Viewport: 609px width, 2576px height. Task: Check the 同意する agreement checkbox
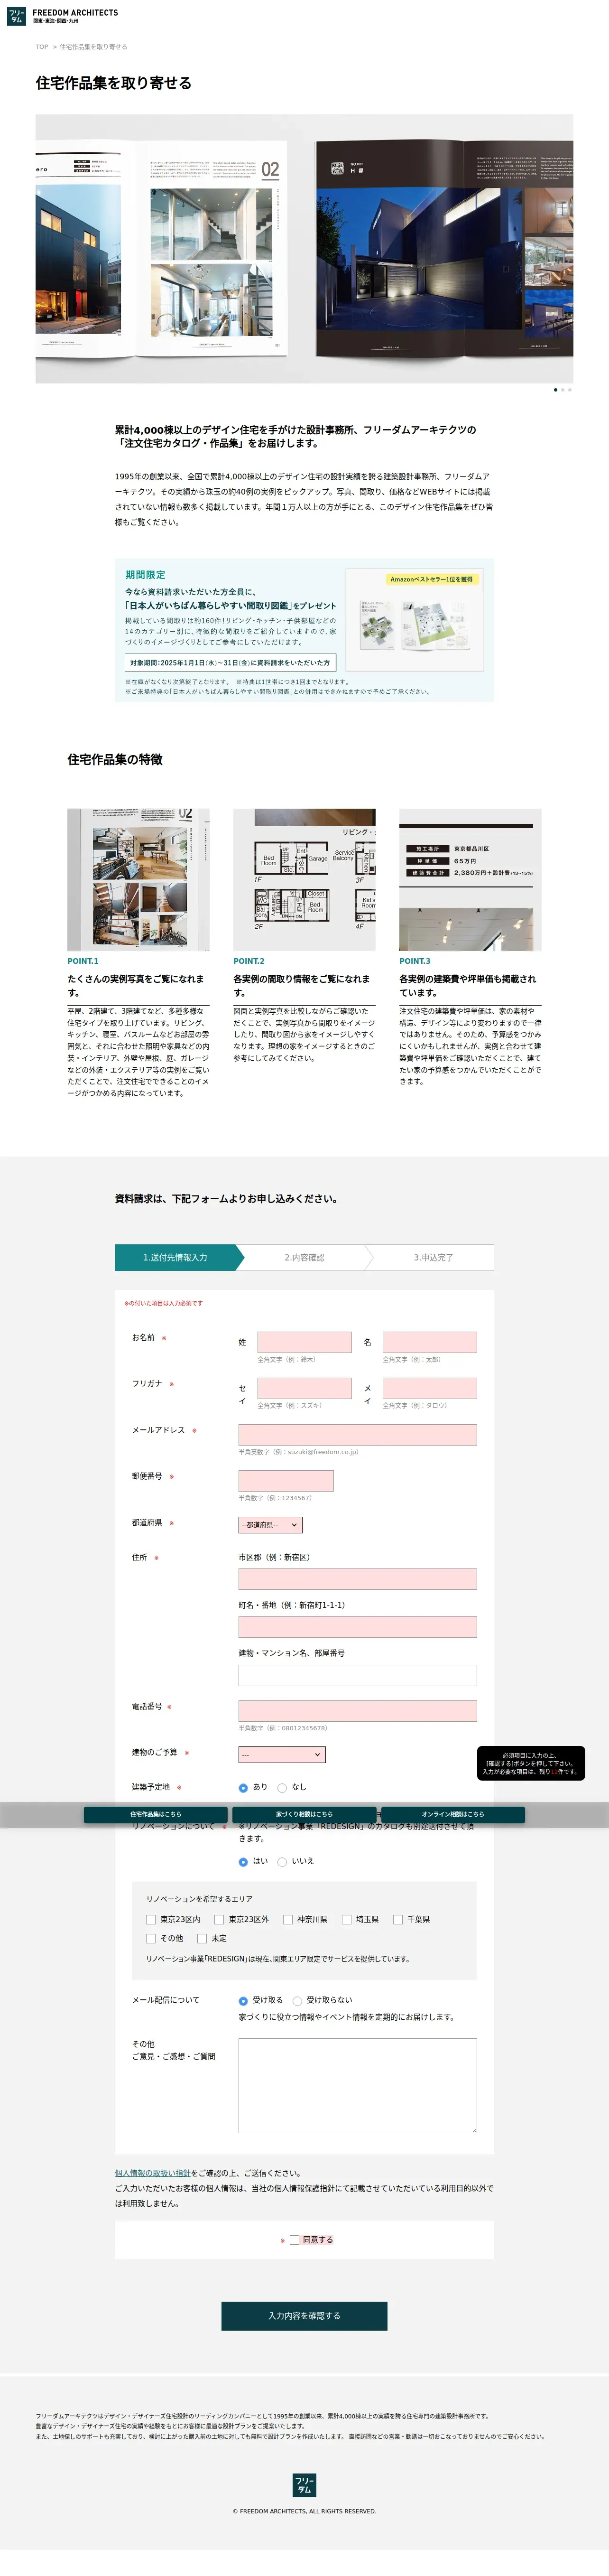(x=295, y=2241)
